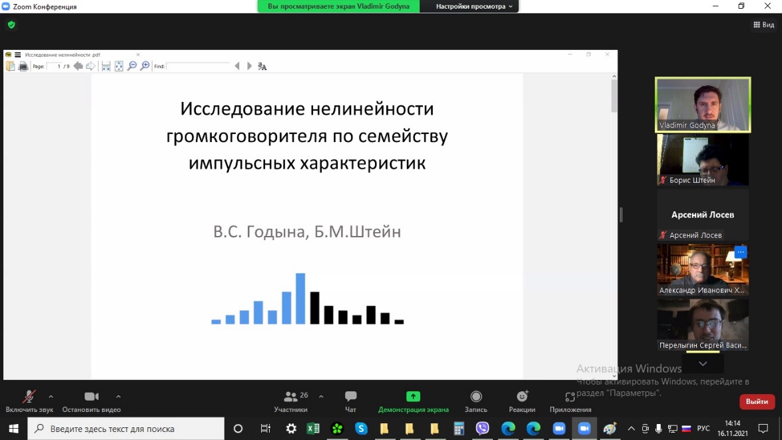Image resolution: width=782 pixels, height=440 pixels.
Task: Open 'Настройки просмотра' view options dropdown
Action: [x=474, y=7]
